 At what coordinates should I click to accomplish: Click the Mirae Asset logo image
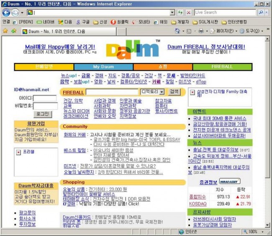point(230,182)
